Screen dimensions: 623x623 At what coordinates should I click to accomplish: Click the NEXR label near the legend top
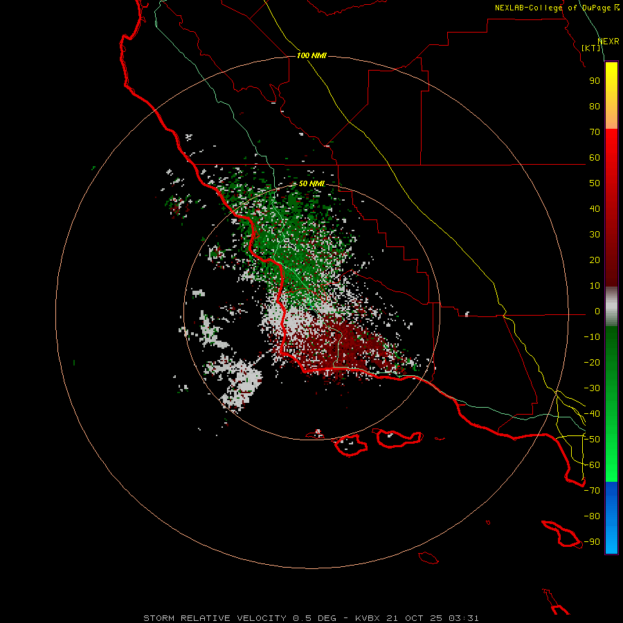click(608, 42)
